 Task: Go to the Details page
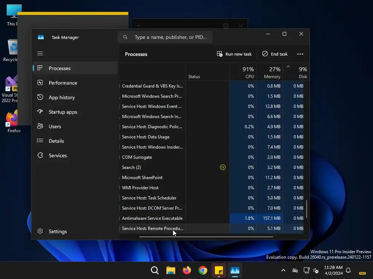click(75, 141)
